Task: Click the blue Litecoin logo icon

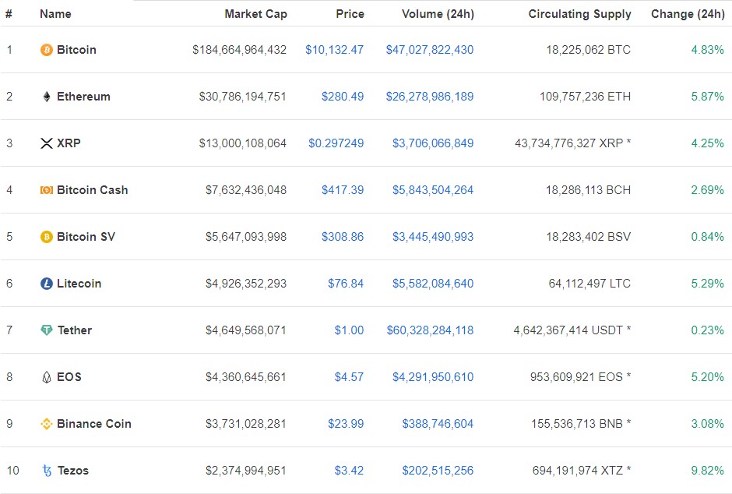Action: 46,284
